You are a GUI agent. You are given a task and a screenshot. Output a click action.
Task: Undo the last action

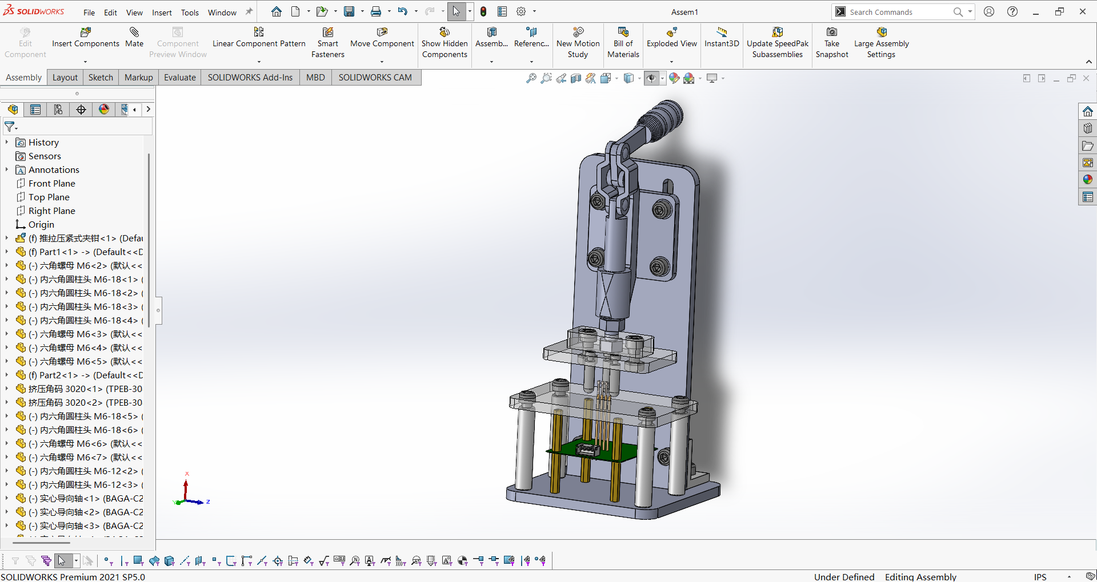pyautogui.click(x=403, y=11)
